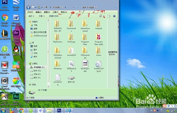Image resolution: width=177 pixels, height=113 pixels.
Task: Select 视频 library in navigation pane
Action: (34, 46)
